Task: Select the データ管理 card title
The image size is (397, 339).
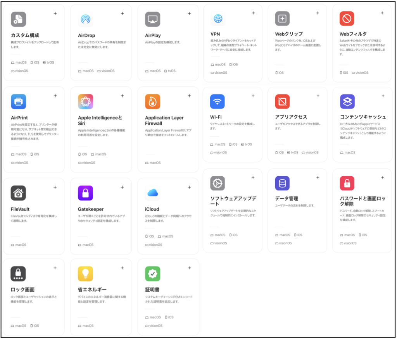Action: (x=287, y=199)
